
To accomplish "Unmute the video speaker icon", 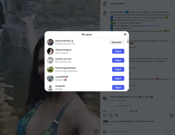I will (x=96, y=131).
